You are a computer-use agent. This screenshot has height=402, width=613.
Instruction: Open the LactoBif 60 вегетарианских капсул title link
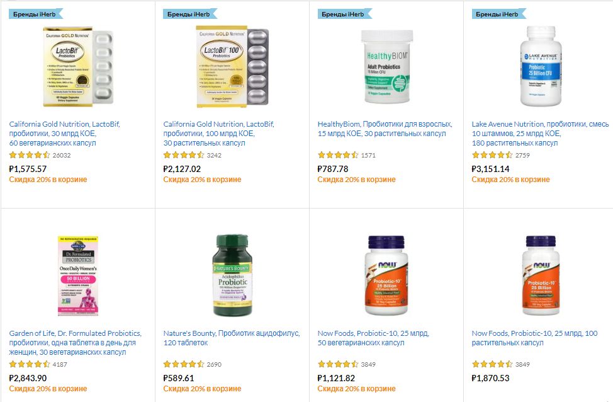tap(64, 134)
